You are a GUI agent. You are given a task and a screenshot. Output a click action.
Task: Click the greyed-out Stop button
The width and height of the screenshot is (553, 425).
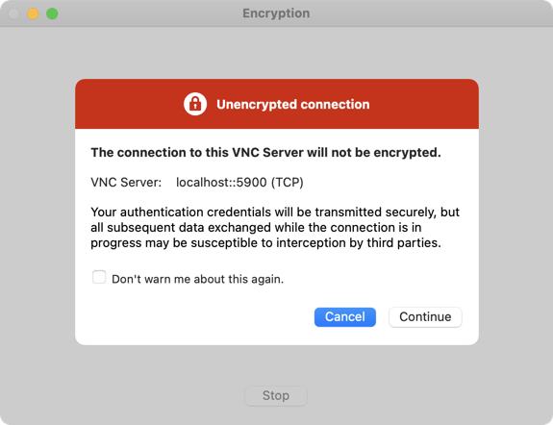click(x=276, y=396)
